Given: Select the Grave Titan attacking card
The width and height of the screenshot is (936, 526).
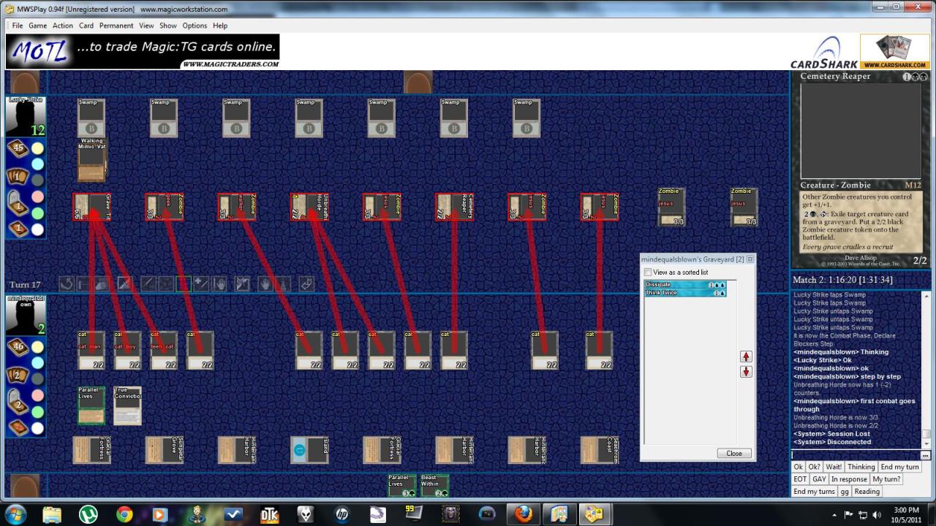Looking at the screenshot, I should pyautogui.click(x=91, y=207).
